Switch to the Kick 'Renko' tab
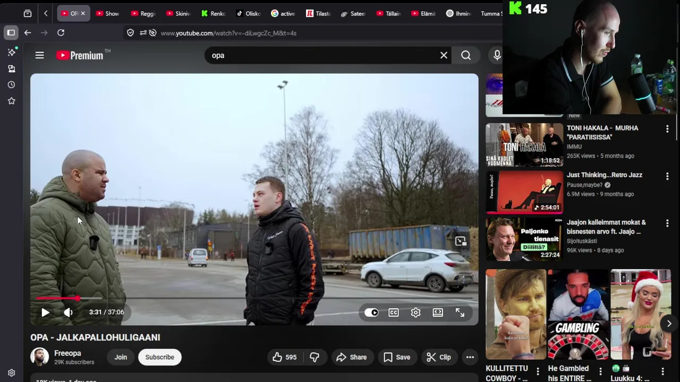680x382 pixels. pyautogui.click(x=213, y=13)
